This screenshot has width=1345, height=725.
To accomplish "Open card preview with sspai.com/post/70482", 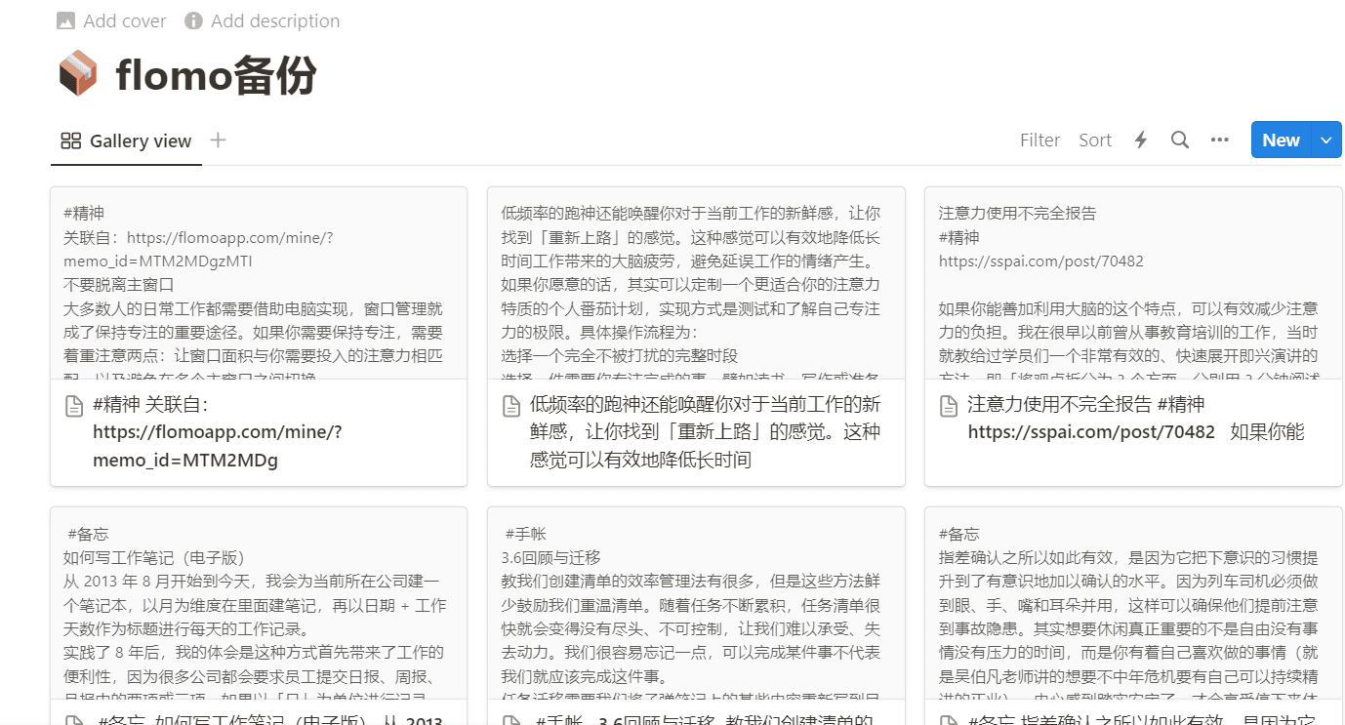I will pos(1133,283).
